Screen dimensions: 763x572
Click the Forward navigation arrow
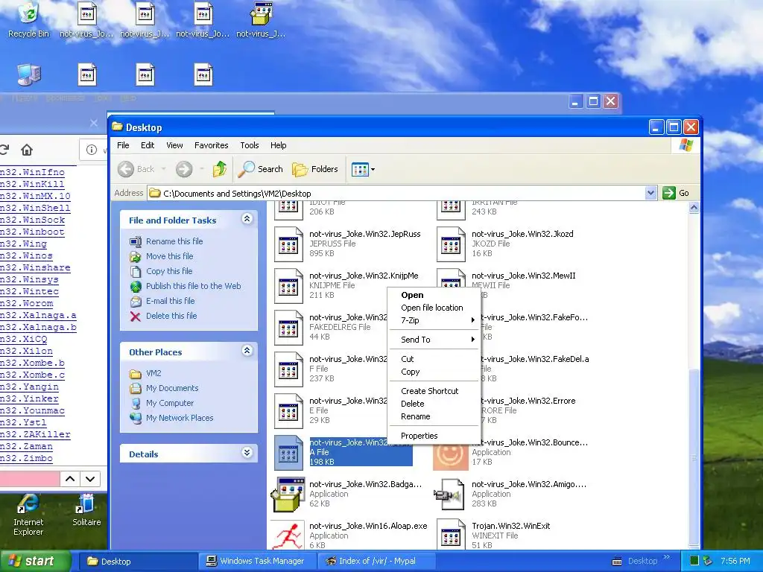184,169
